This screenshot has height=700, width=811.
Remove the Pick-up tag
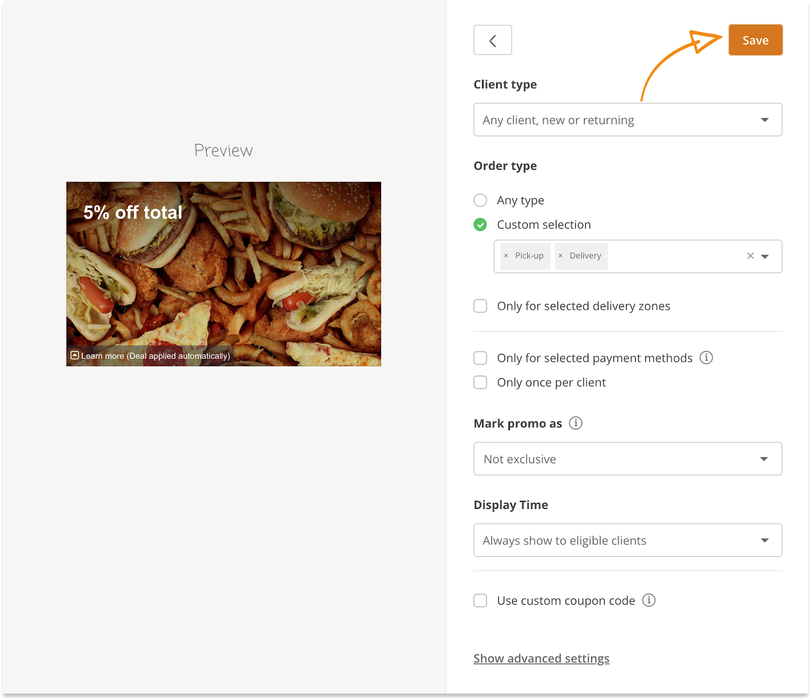[506, 256]
